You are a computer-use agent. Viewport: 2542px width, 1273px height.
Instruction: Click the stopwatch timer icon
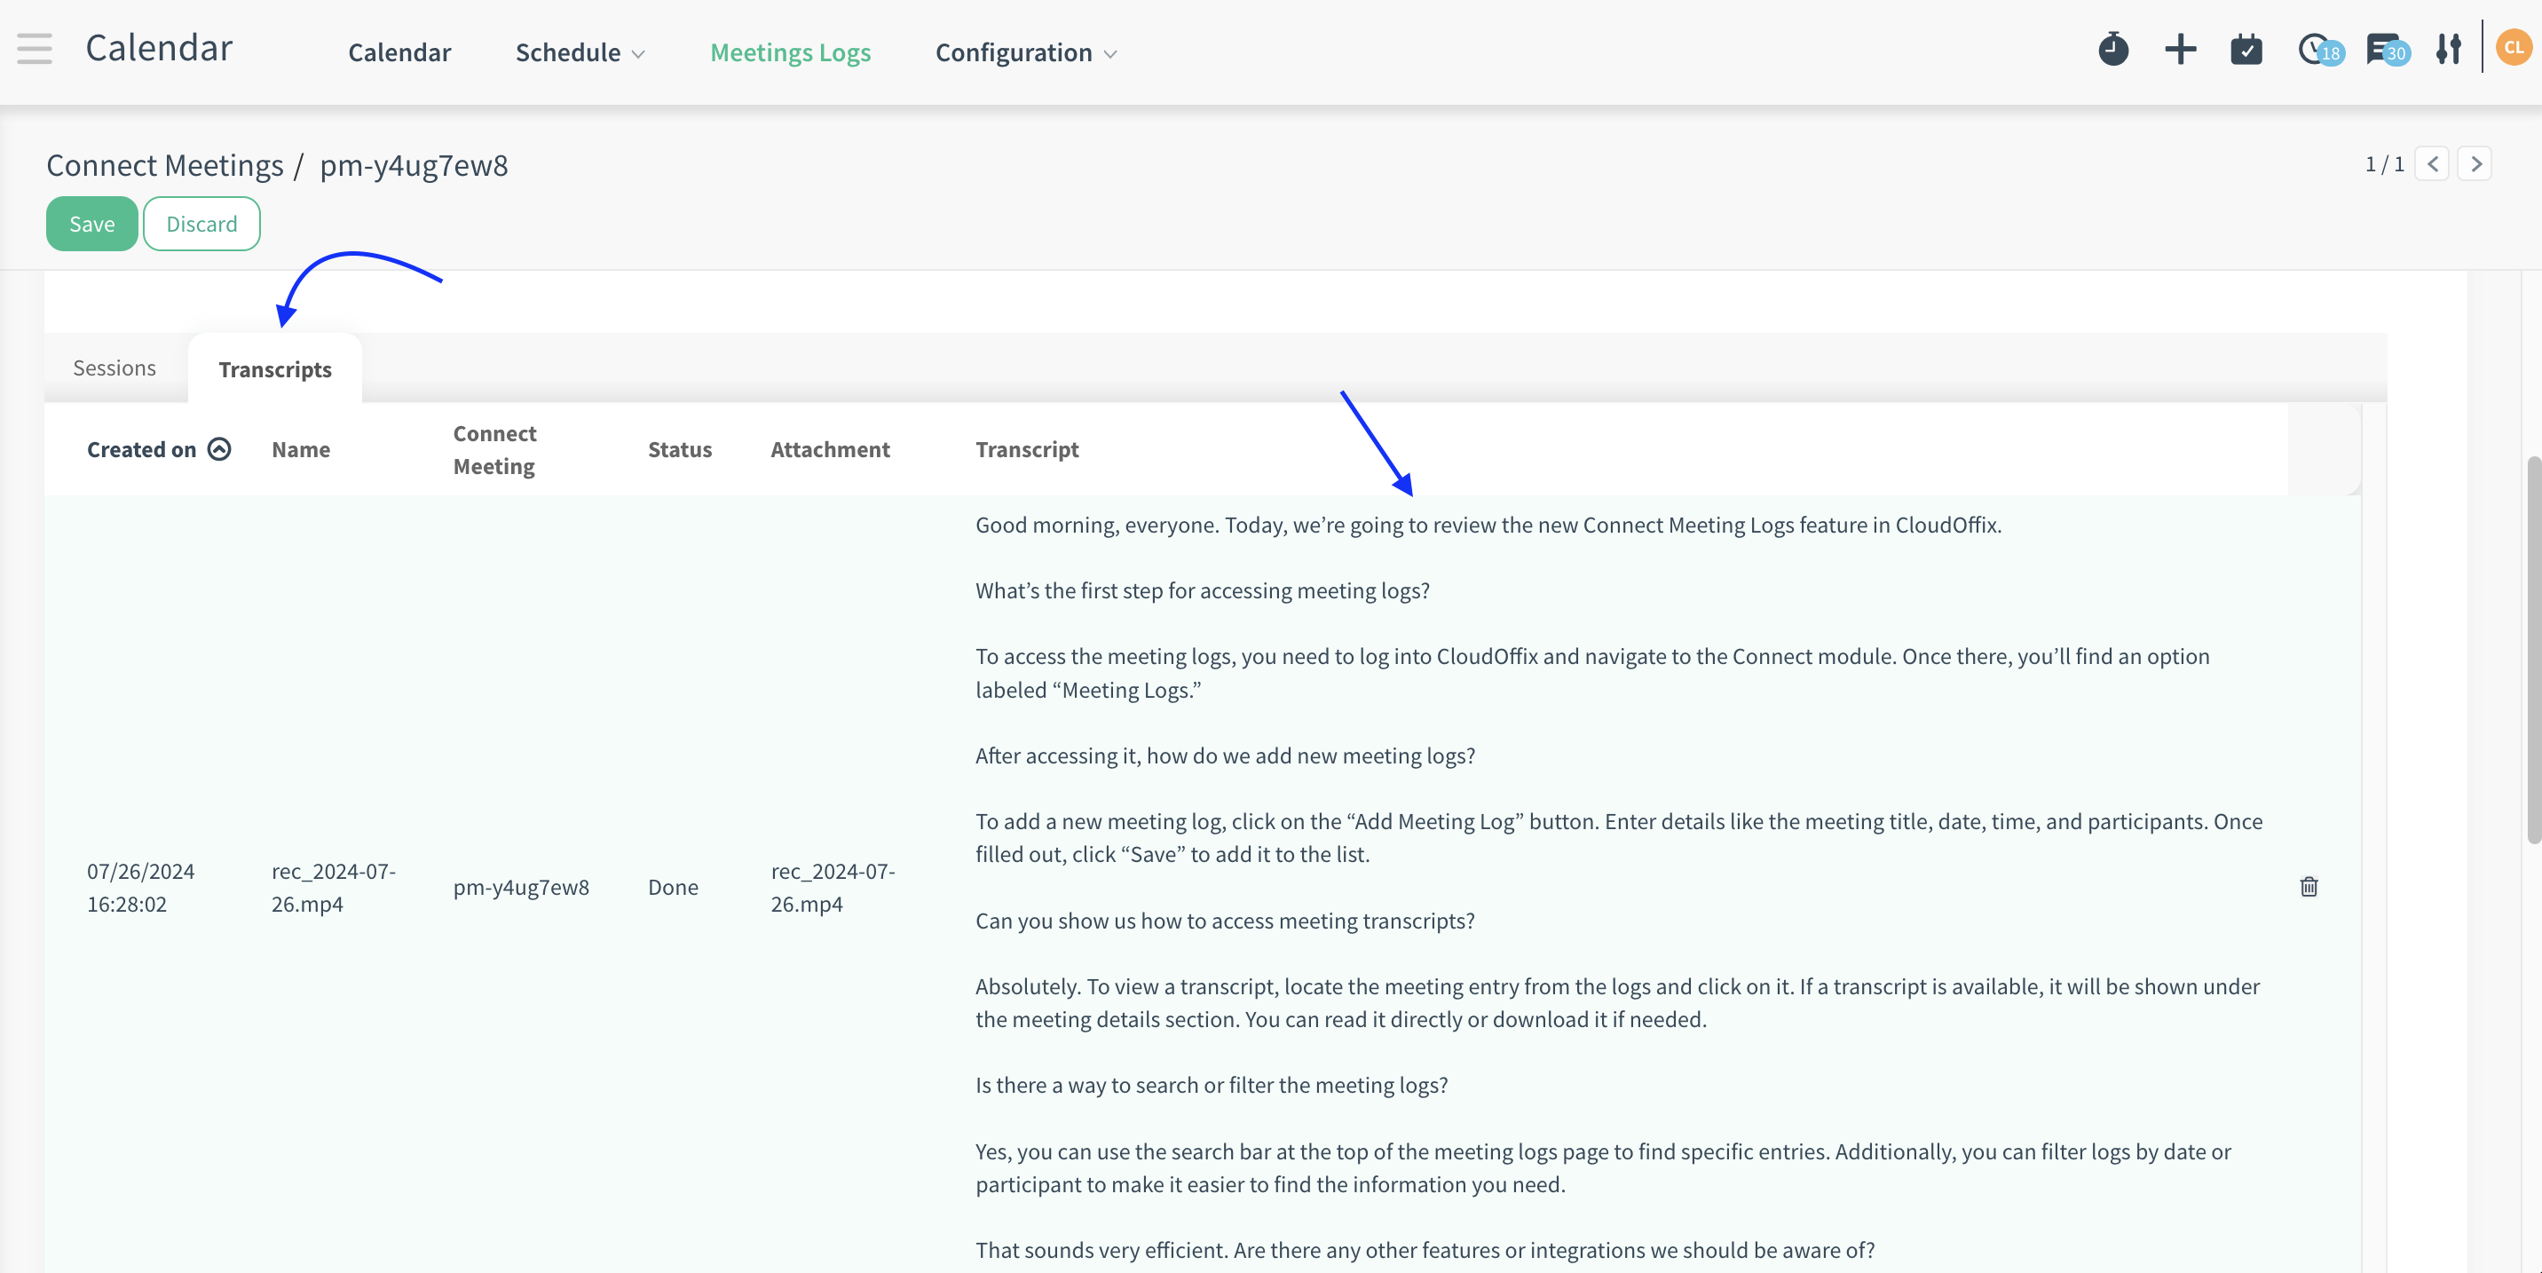2112,50
